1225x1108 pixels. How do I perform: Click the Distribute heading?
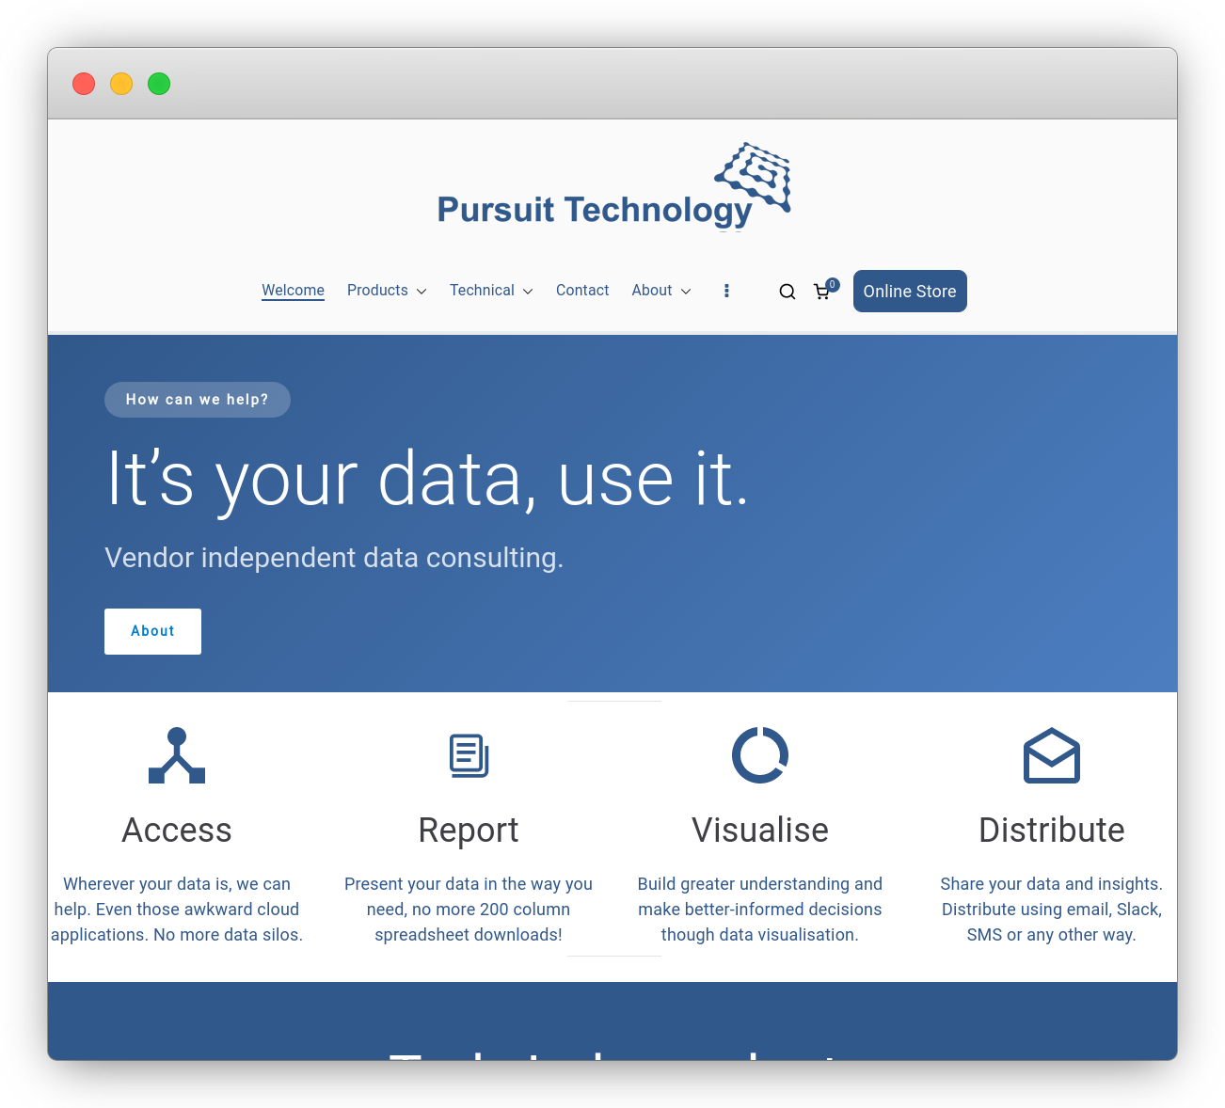(x=1051, y=831)
